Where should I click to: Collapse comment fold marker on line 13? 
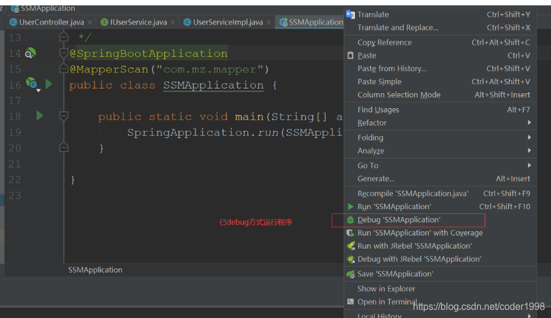pos(63,36)
